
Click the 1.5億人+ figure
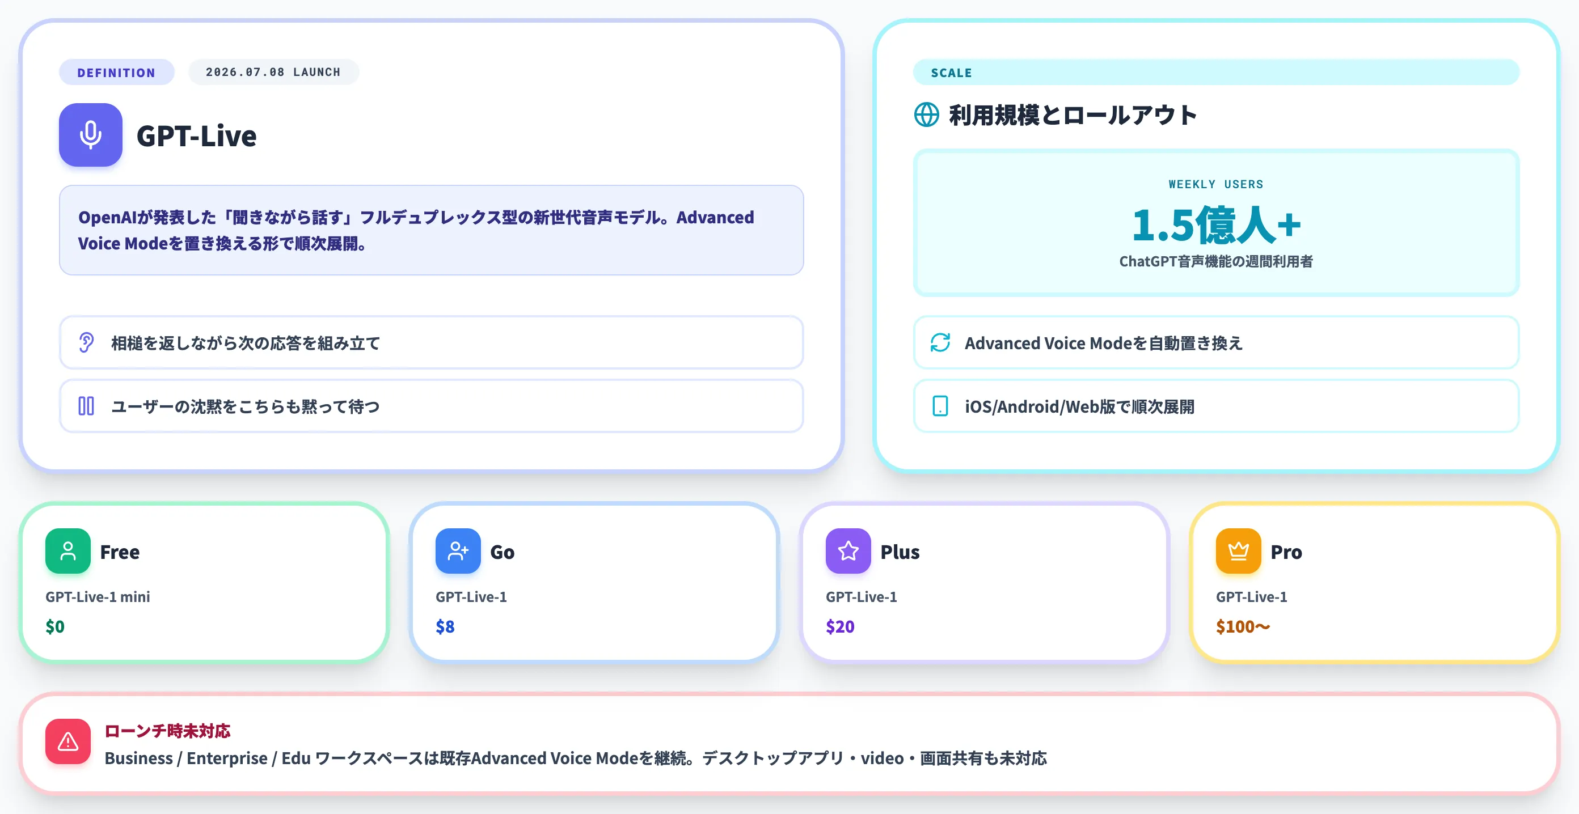[x=1215, y=225]
